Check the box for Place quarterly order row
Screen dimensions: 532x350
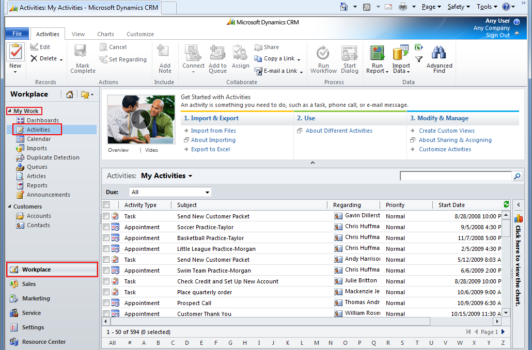[x=106, y=292]
